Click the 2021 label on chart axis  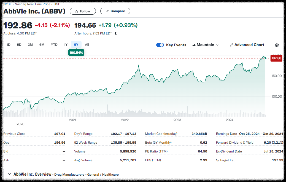coord(72,120)
